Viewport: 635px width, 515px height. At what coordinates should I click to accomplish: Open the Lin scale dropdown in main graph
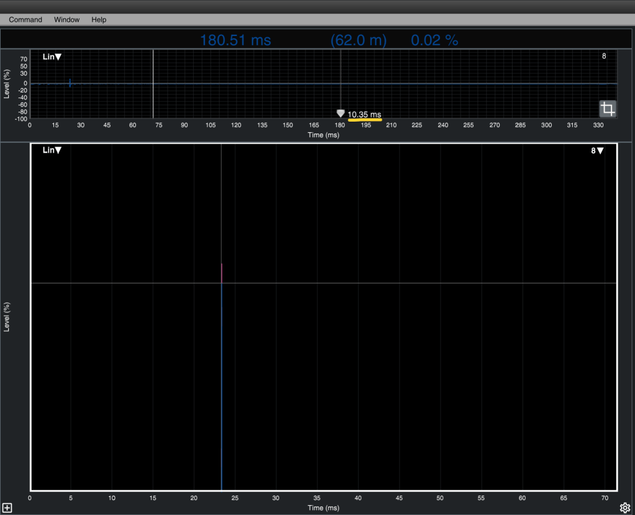tap(52, 150)
